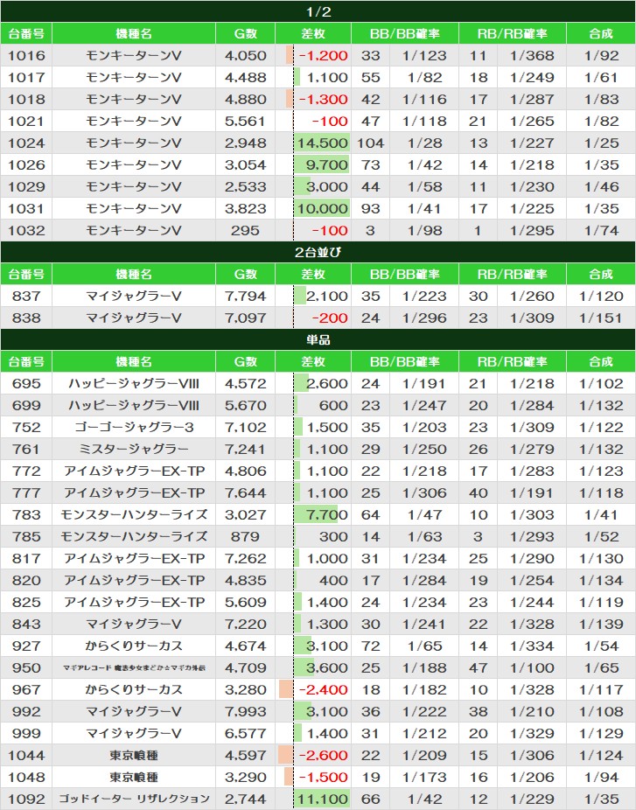Click the -200 value in row 838
636x810 pixels.
point(330,318)
